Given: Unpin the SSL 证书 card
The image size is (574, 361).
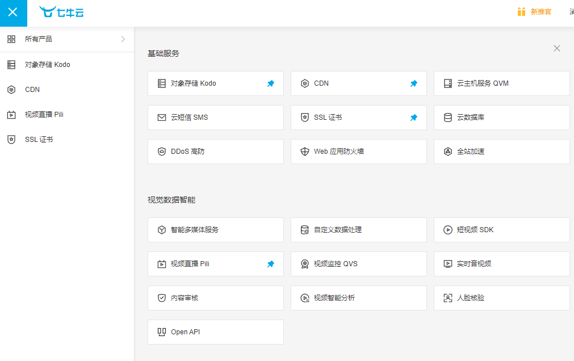Looking at the screenshot, I should (414, 117).
